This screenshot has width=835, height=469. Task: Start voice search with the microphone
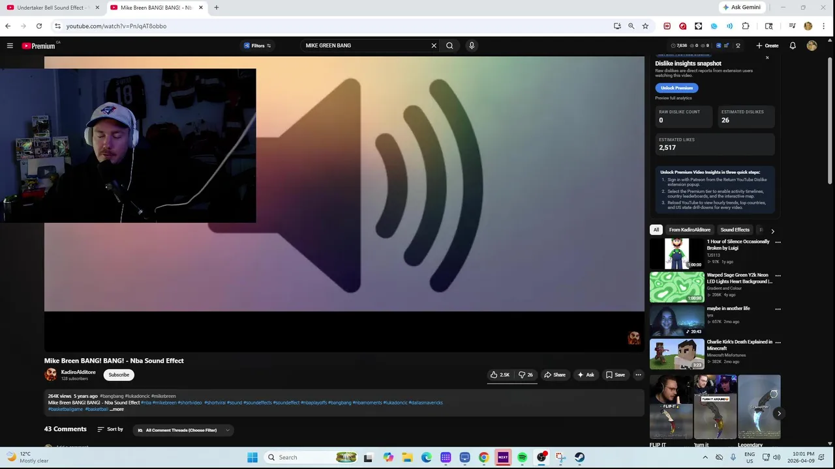pyautogui.click(x=472, y=46)
